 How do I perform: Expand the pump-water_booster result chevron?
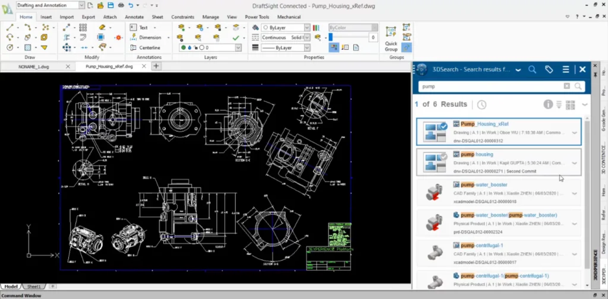(x=575, y=193)
